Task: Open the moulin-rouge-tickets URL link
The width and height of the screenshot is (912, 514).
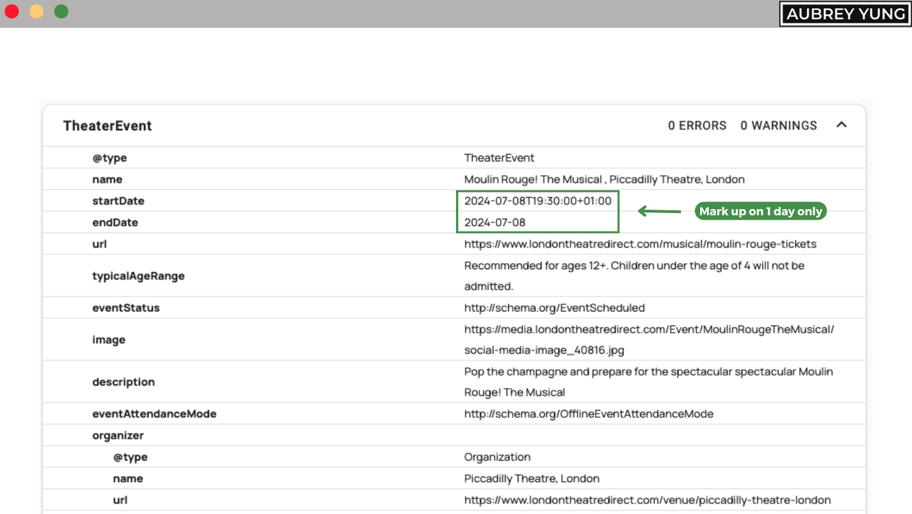Action: coord(640,244)
